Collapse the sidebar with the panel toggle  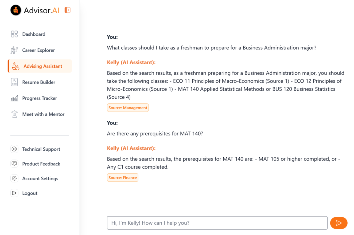pyautogui.click(x=68, y=10)
